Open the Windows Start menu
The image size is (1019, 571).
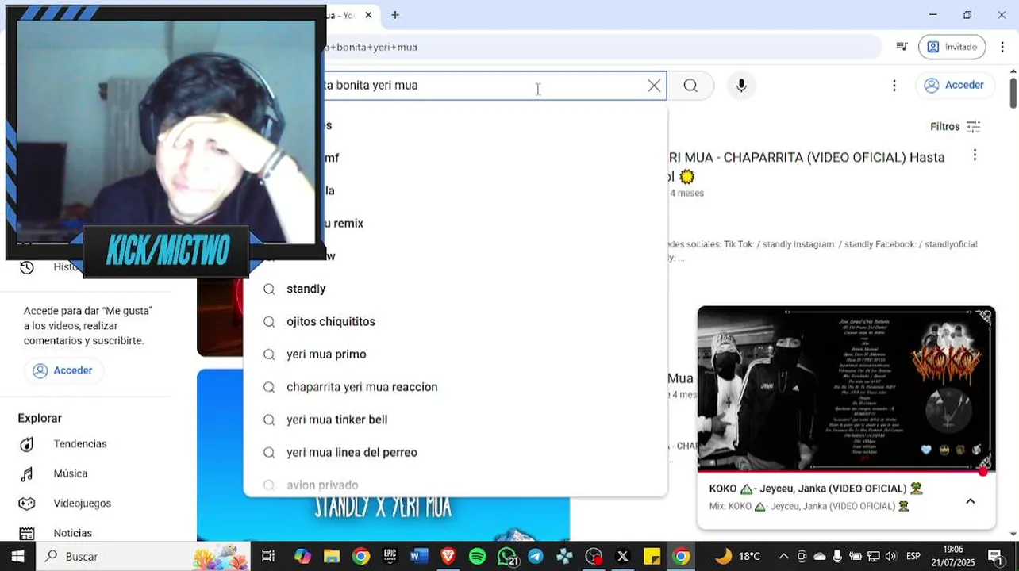(17, 556)
